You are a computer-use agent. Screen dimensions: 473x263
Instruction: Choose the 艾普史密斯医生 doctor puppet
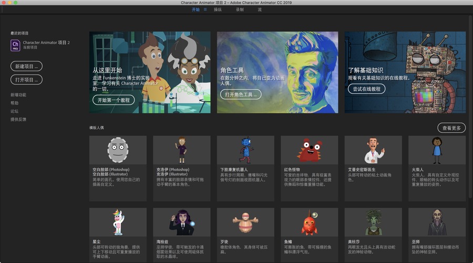(373, 169)
